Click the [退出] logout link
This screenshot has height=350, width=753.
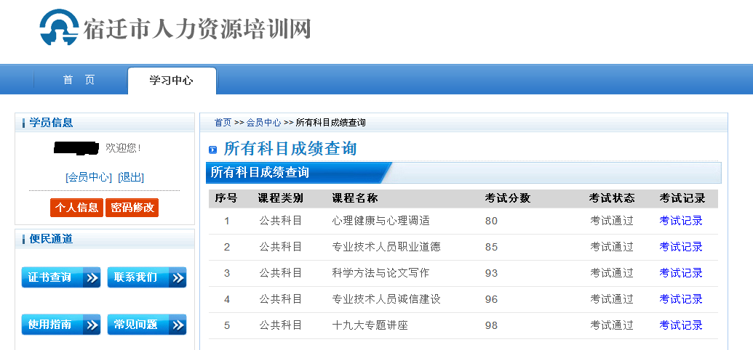(131, 177)
